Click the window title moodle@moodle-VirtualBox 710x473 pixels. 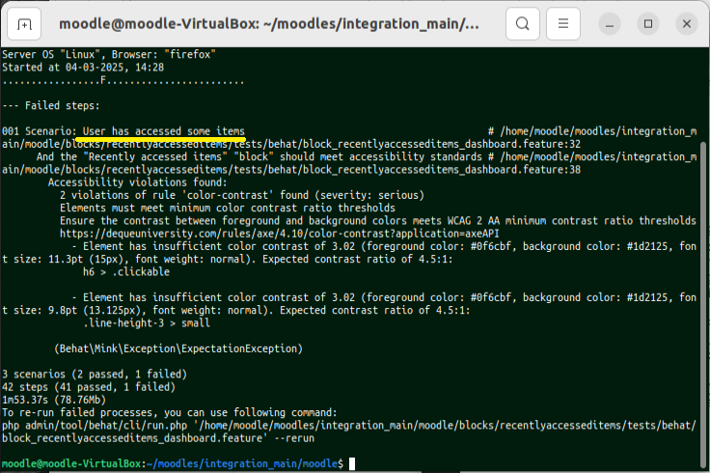pyautogui.click(x=268, y=23)
